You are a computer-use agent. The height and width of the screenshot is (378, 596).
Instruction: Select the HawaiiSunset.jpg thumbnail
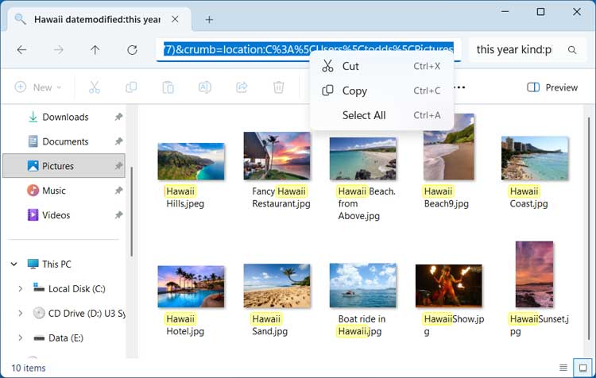coord(534,274)
